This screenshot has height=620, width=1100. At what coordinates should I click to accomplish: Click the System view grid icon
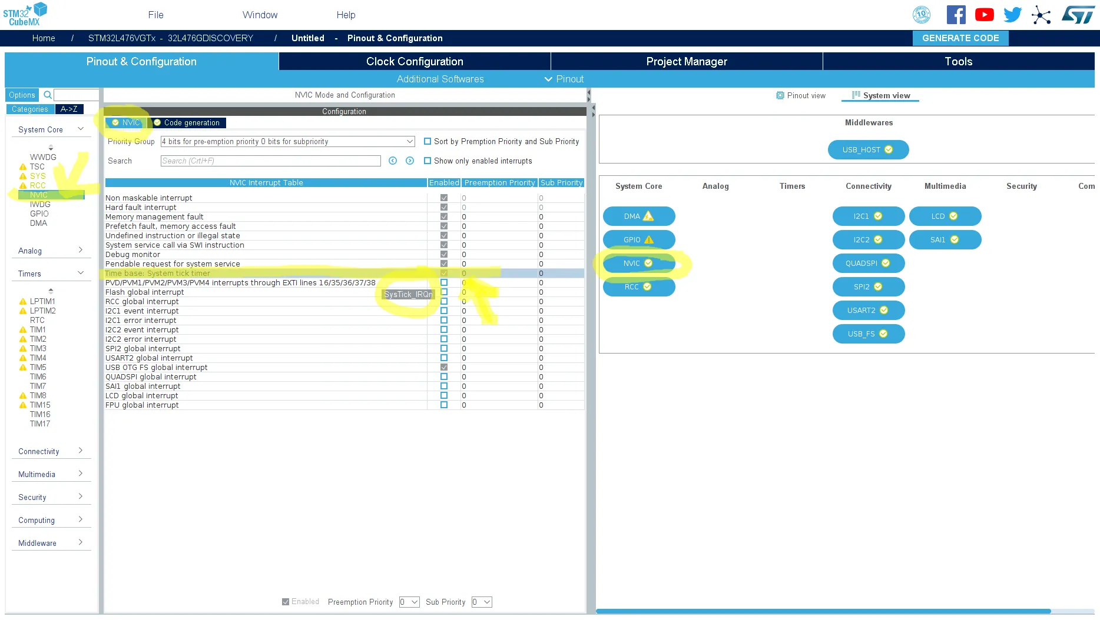856,95
